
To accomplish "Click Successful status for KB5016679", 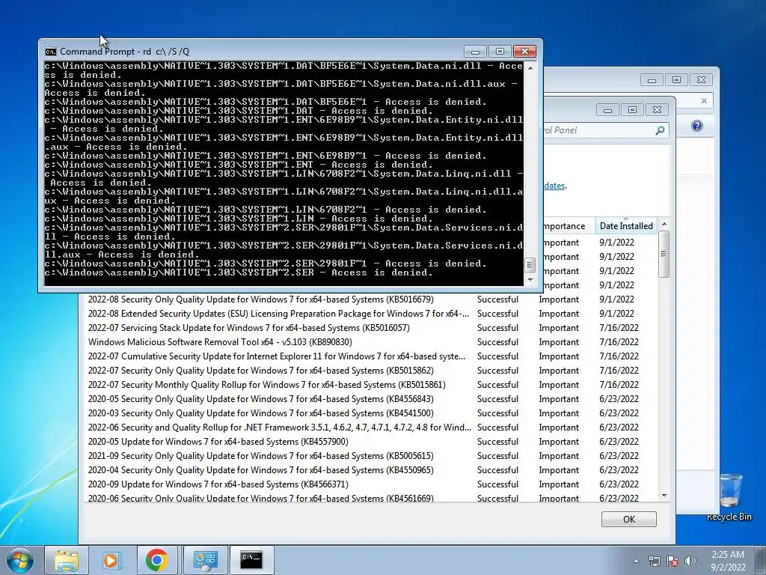I will click(497, 299).
